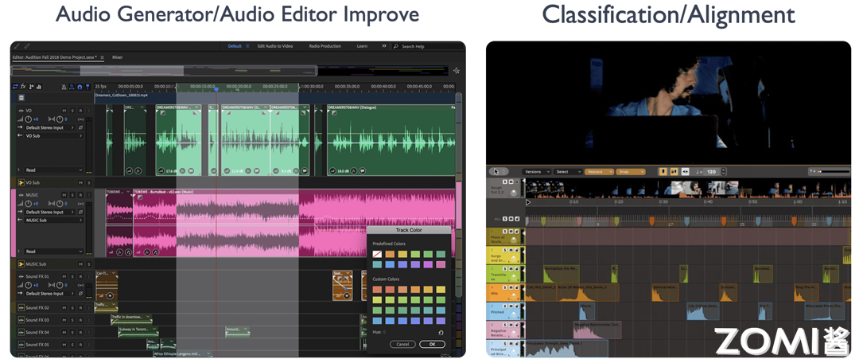Arm record on Sound FX 01 track

coord(80,276)
